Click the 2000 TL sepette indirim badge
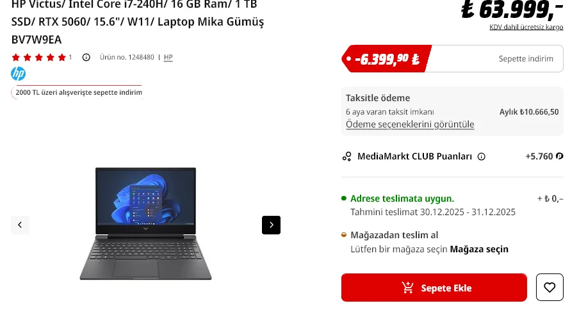Viewport: 570px width, 317px height. [79, 92]
